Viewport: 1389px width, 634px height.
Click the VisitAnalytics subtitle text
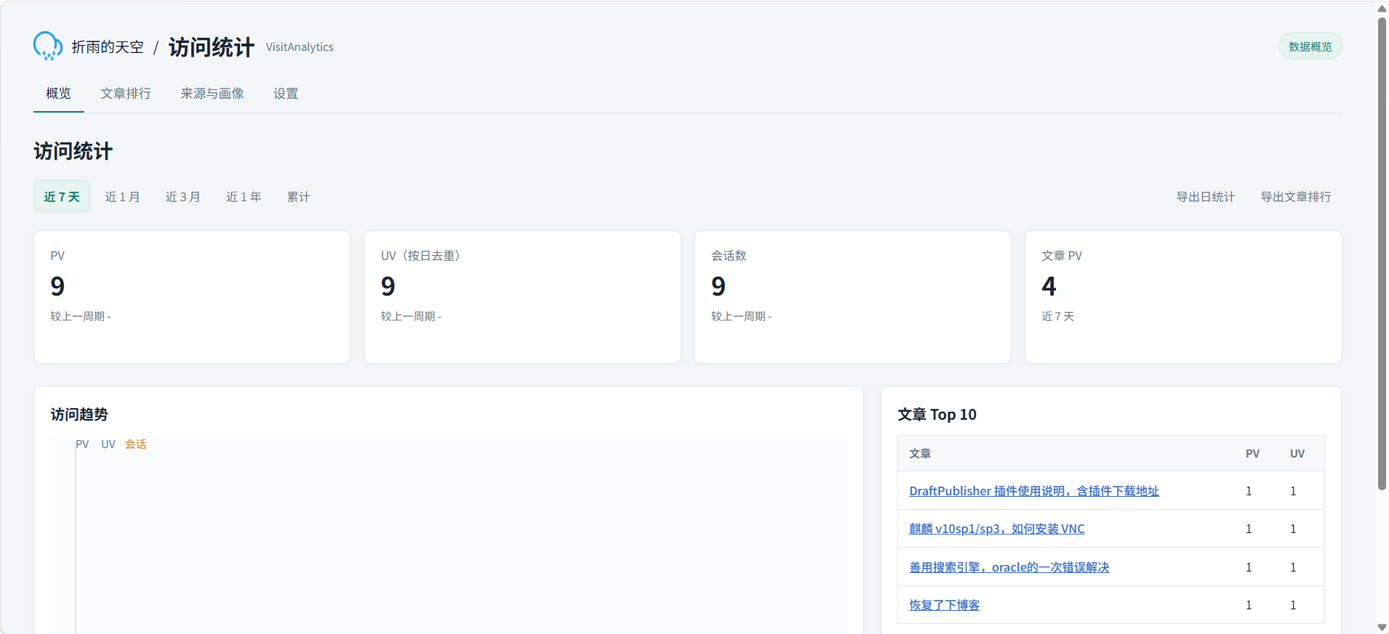click(x=300, y=47)
